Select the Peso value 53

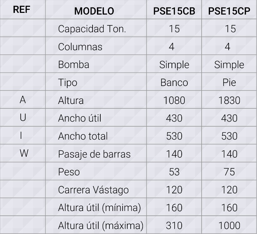coord(174,172)
